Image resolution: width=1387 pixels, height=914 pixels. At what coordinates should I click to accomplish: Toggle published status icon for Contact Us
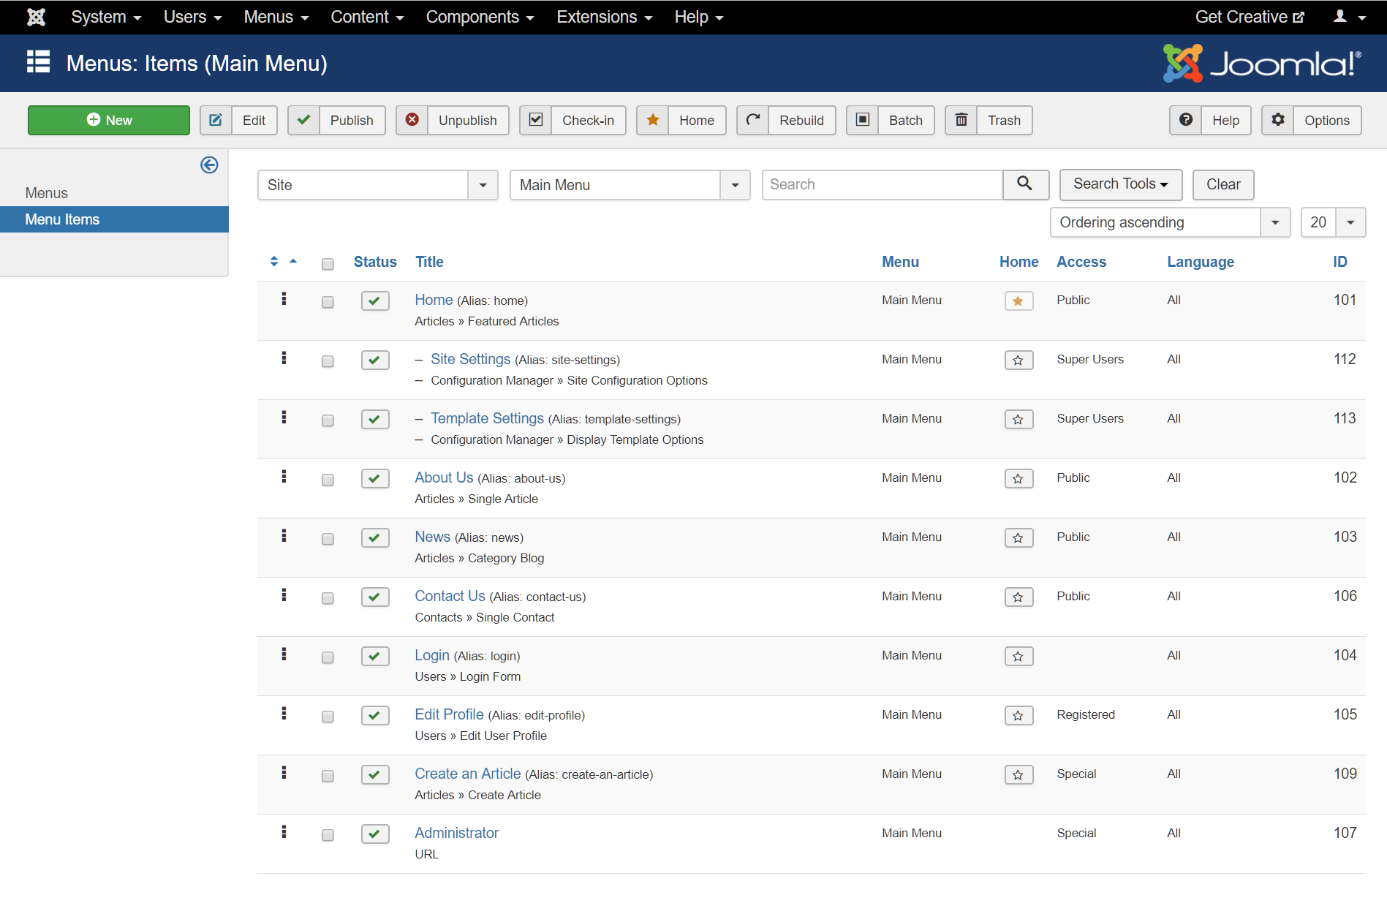[x=375, y=597]
